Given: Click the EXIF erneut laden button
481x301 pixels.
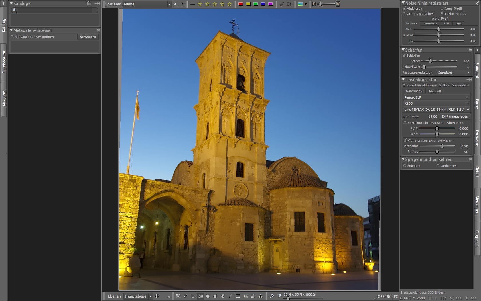Looking at the screenshot, I should point(455,116).
